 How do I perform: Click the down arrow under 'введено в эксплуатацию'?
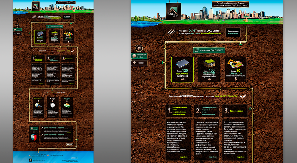[x=236, y=79]
